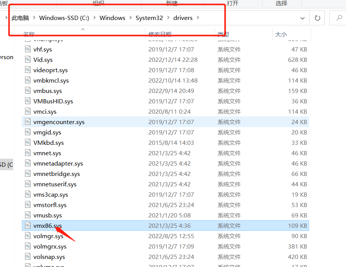Click the 628 KB size of Vid.sys

pos(298,60)
